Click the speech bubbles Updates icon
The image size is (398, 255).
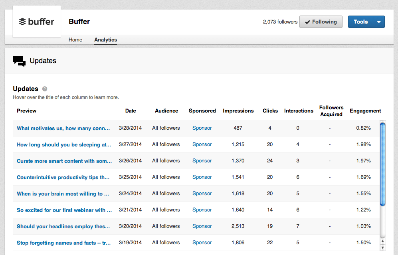19,61
